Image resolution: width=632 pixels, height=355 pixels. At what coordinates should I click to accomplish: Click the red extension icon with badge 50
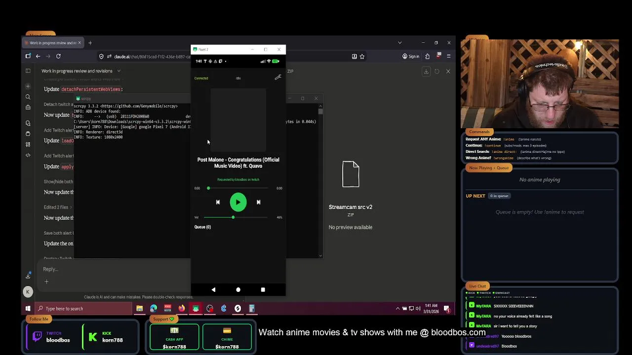tap(438, 56)
